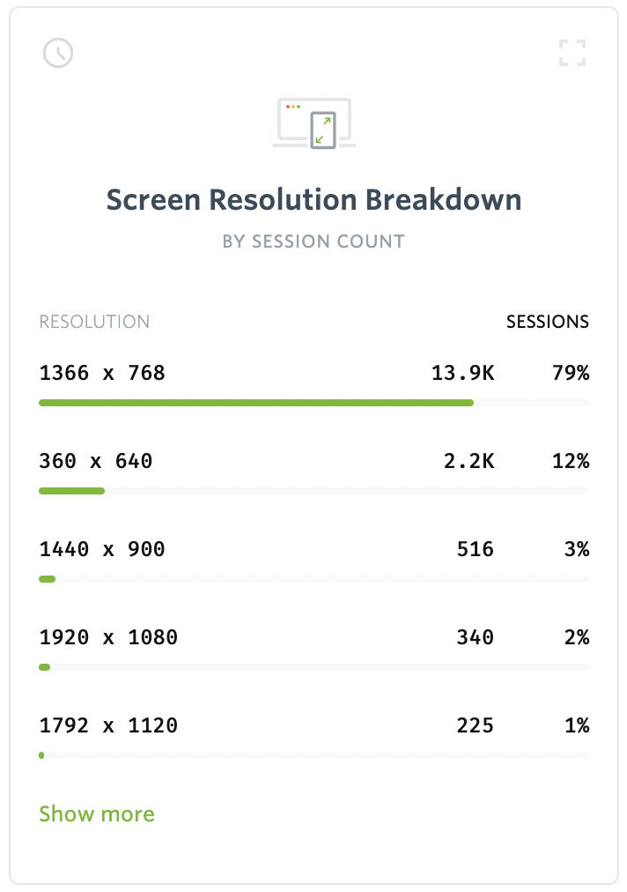The height and width of the screenshot is (892, 627).
Task: Click the 13.9K sessions value
Action: (462, 373)
